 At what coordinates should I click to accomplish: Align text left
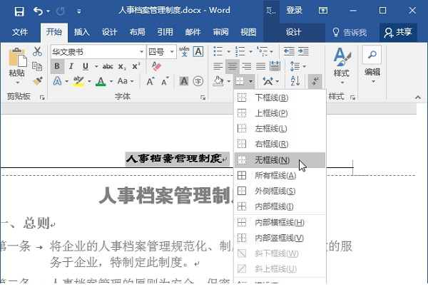218,66
